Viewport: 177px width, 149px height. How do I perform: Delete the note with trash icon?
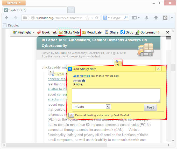83,81
